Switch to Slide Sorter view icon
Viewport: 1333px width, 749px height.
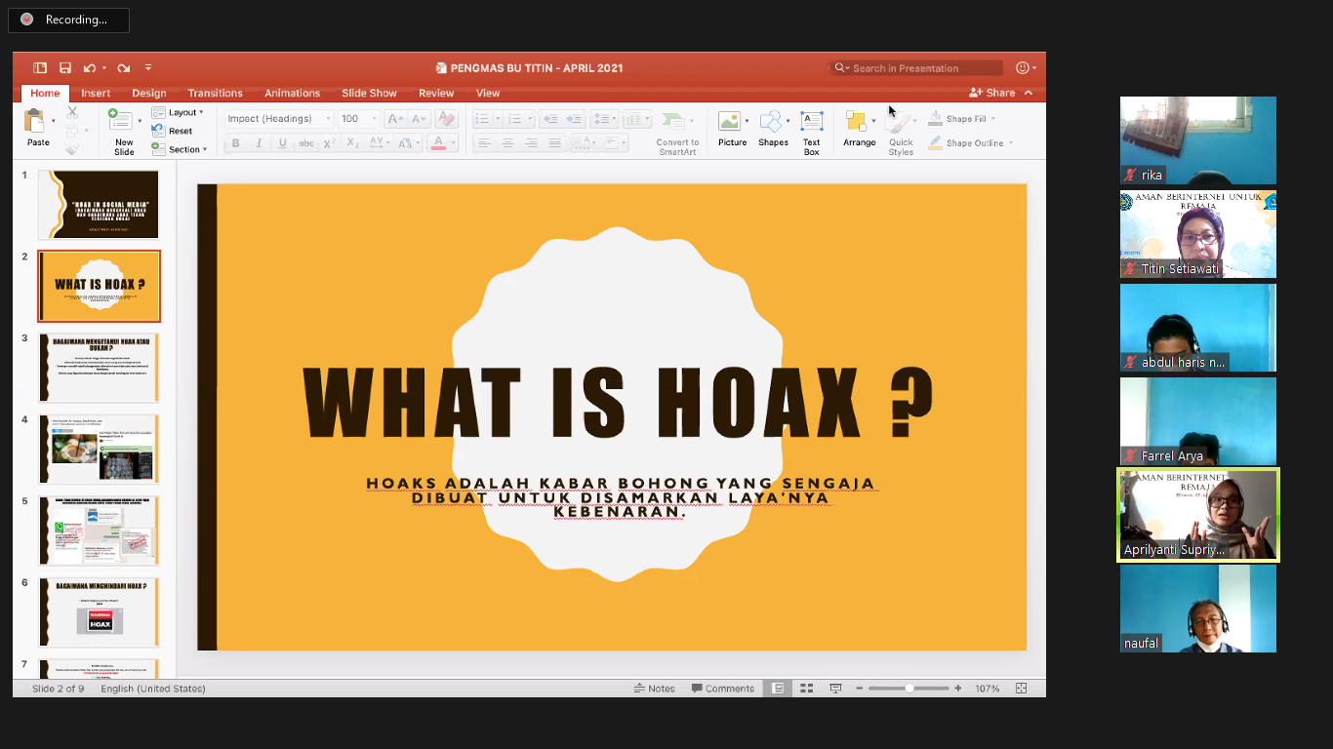click(x=806, y=689)
